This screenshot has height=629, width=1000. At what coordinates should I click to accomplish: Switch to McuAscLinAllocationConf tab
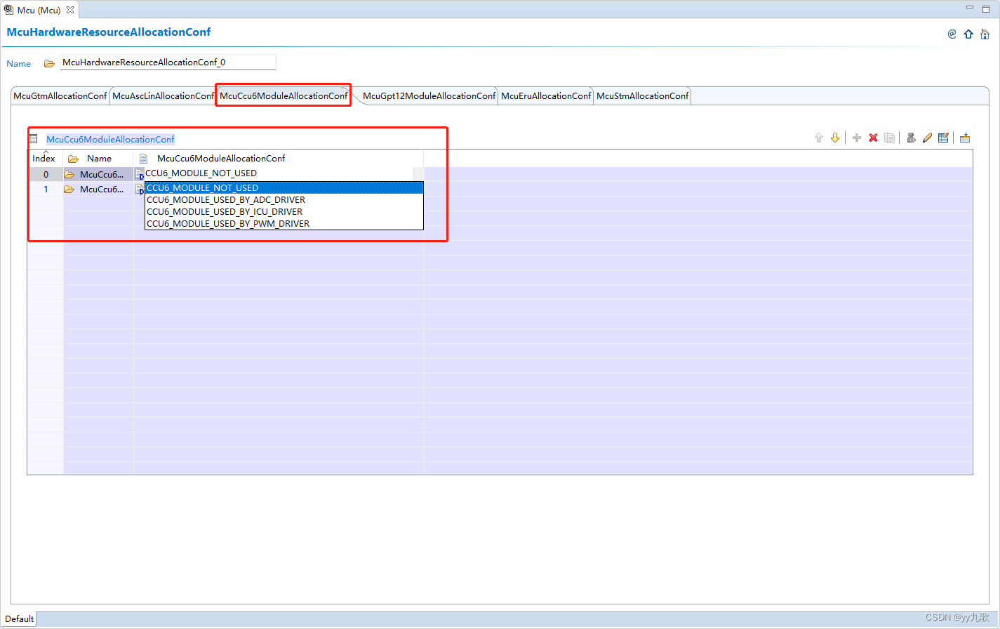tap(163, 96)
